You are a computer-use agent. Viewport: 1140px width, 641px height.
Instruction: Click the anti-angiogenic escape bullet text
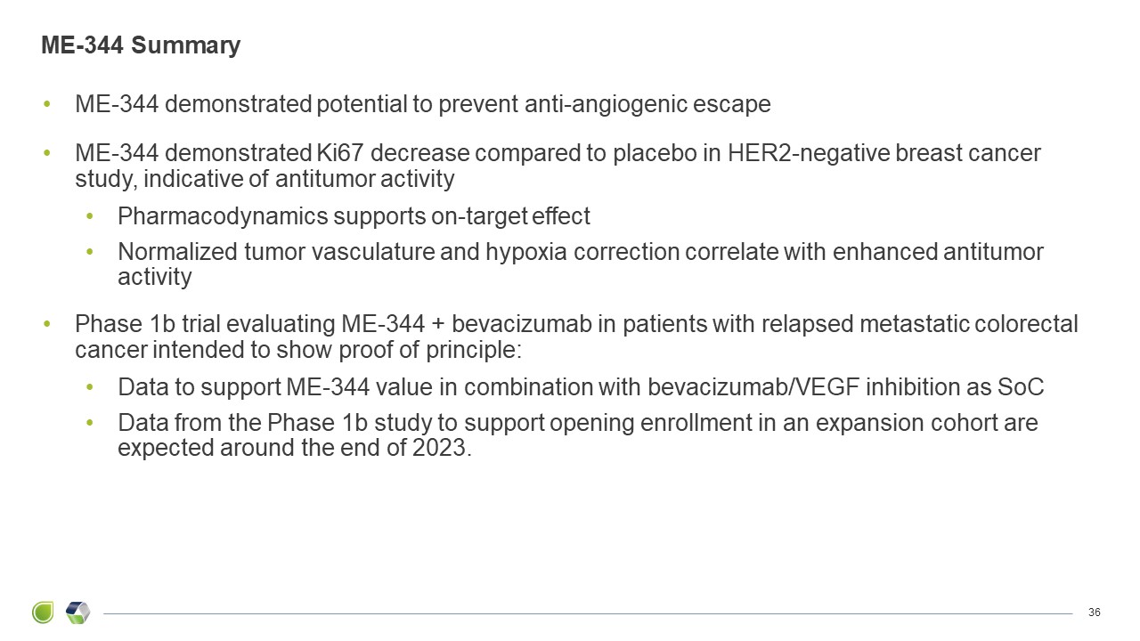(x=423, y=105)
